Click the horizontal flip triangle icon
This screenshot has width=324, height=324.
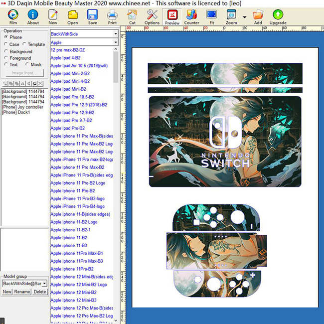23,83
